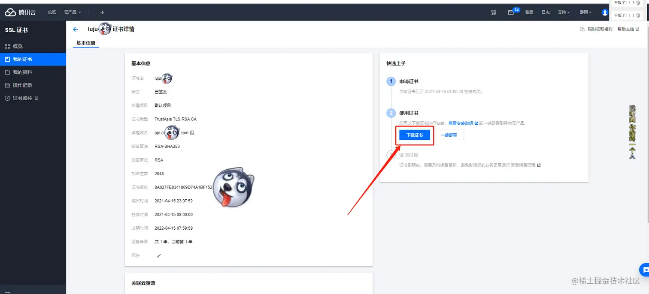The width and height of the screenshot is (649, 294).
Task: Click the external-link icon beside 证书监控
Action: click(x=36, y=98)
